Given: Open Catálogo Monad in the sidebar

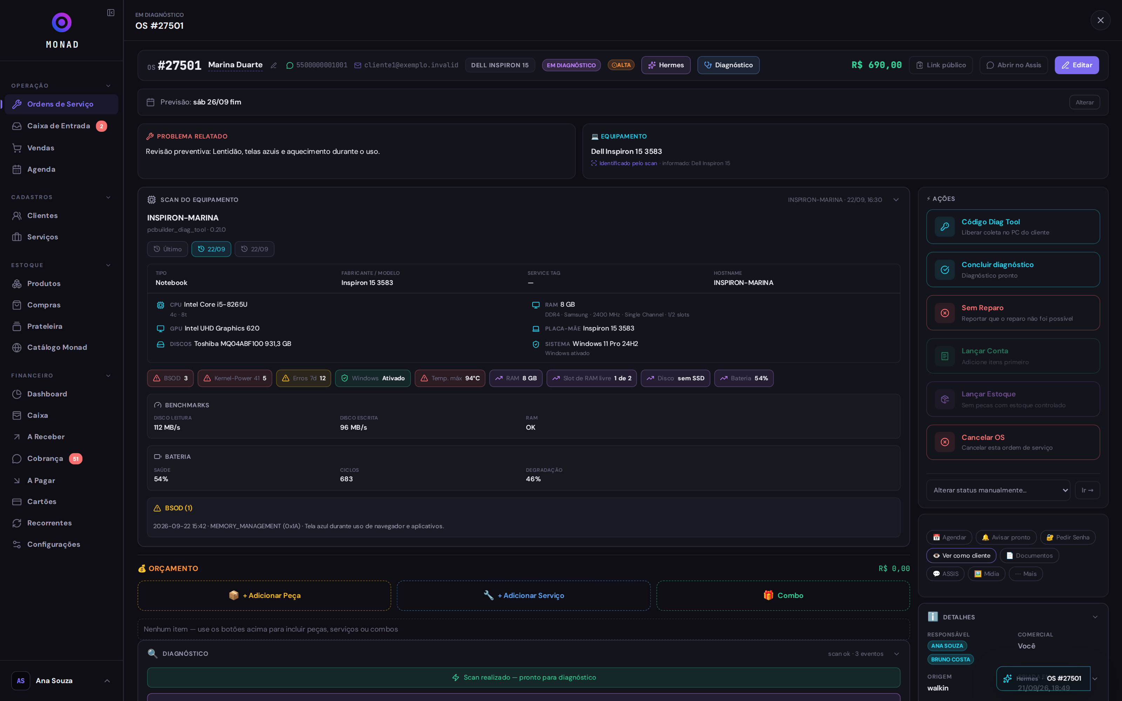Looking at the screenshot, I should [x=61, y=347].
